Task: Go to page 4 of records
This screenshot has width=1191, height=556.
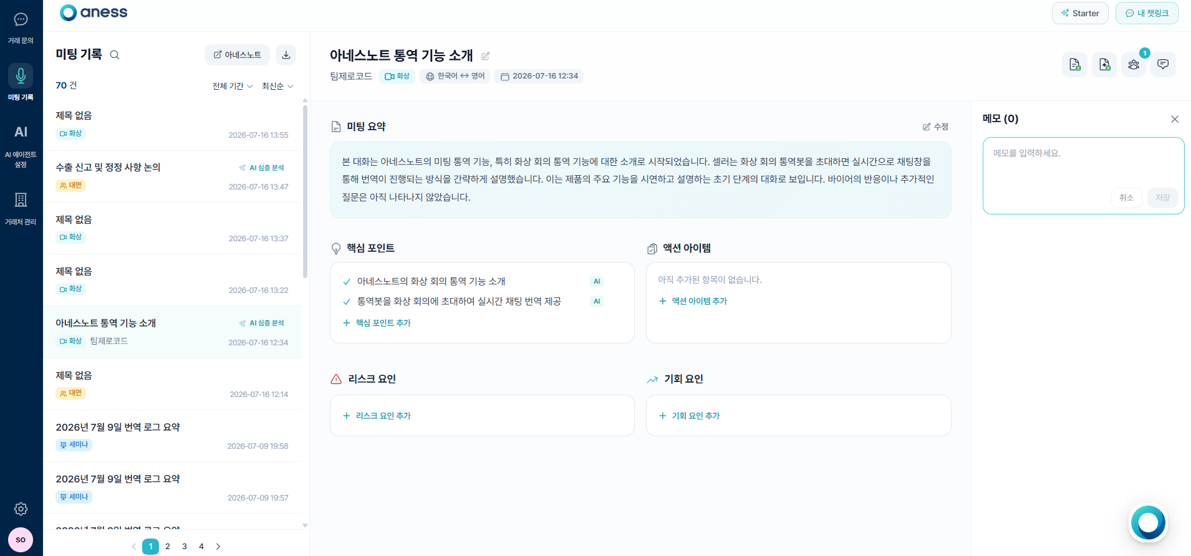Action: [201, 547]
